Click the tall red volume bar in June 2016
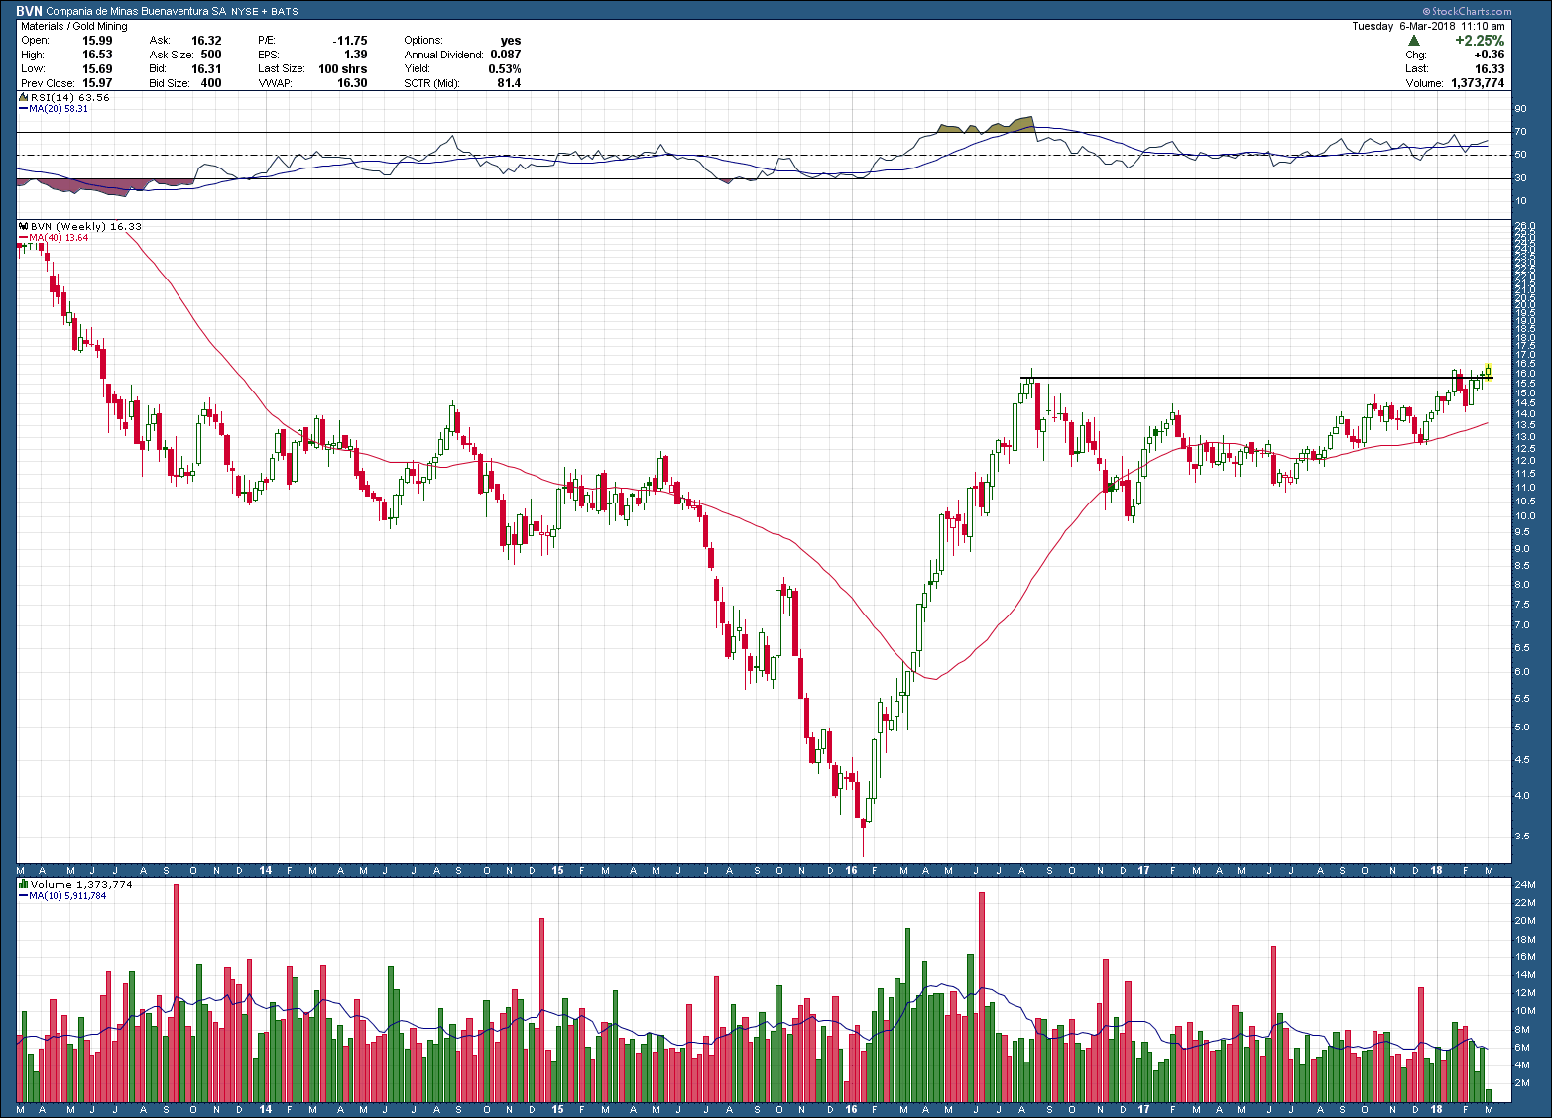The height and width of the screenshot is (1118, 1552). (x=982, y=997)
